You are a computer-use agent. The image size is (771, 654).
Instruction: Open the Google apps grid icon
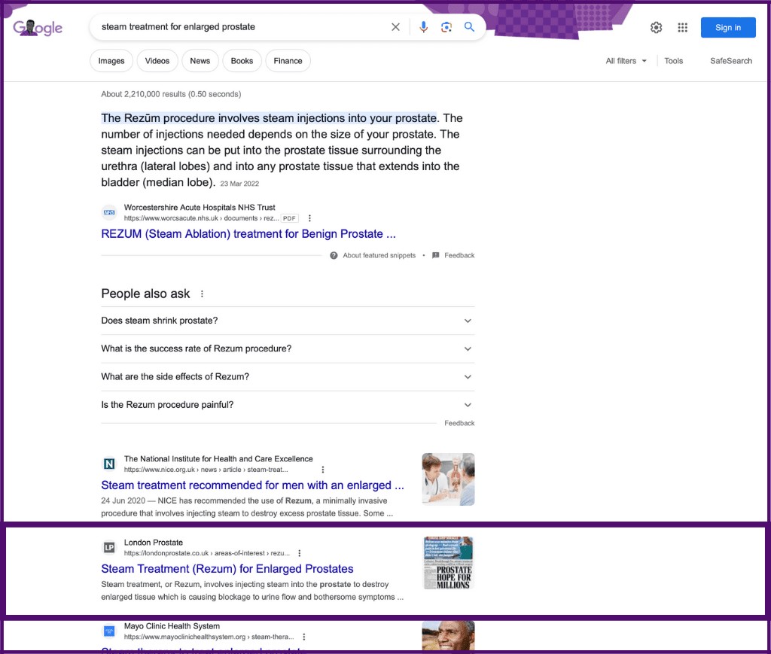682,28
